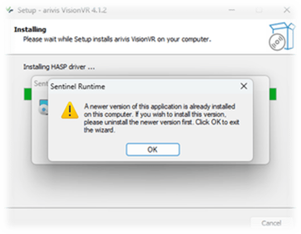Screen dimensions: 301x234
Task: Minimize the setup window
Action: [x=232, y=10]
